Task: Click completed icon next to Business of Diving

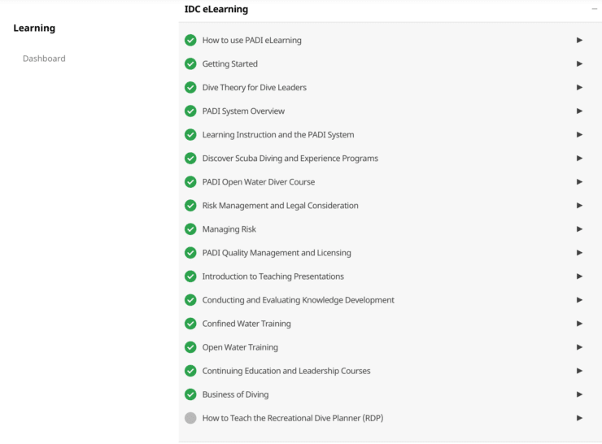Action: [x=190, y=394]
